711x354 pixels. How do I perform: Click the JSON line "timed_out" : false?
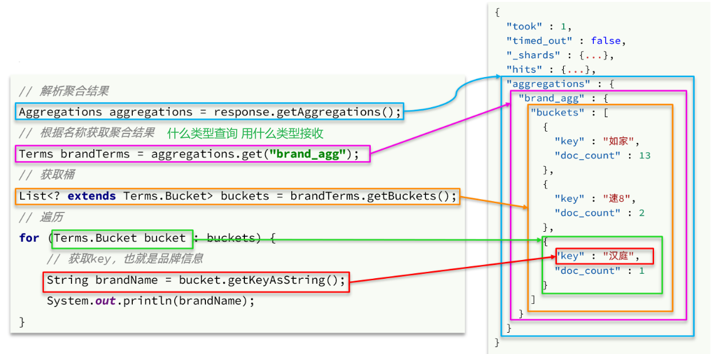[x=566, y=40]
